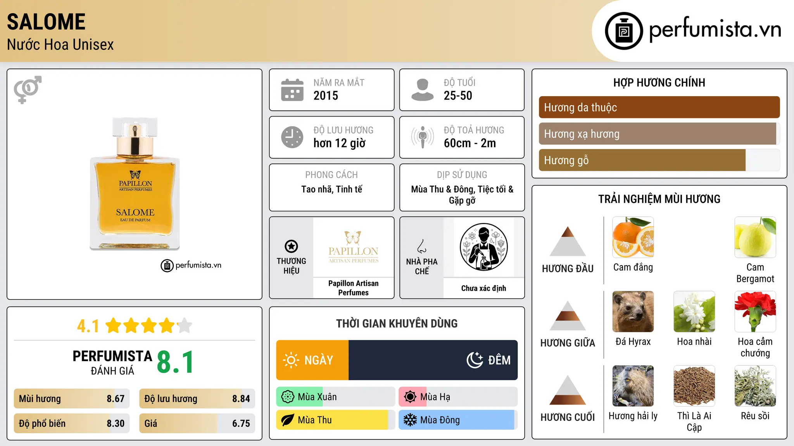Select the Hoa cẩm chướng note image

755,312
